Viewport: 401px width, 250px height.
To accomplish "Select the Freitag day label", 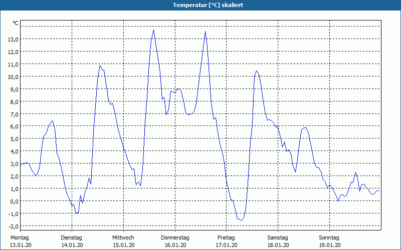I will click(x=227, y=238).
